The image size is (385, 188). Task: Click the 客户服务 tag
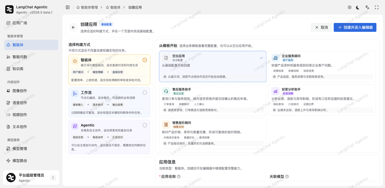coord(288,60)
